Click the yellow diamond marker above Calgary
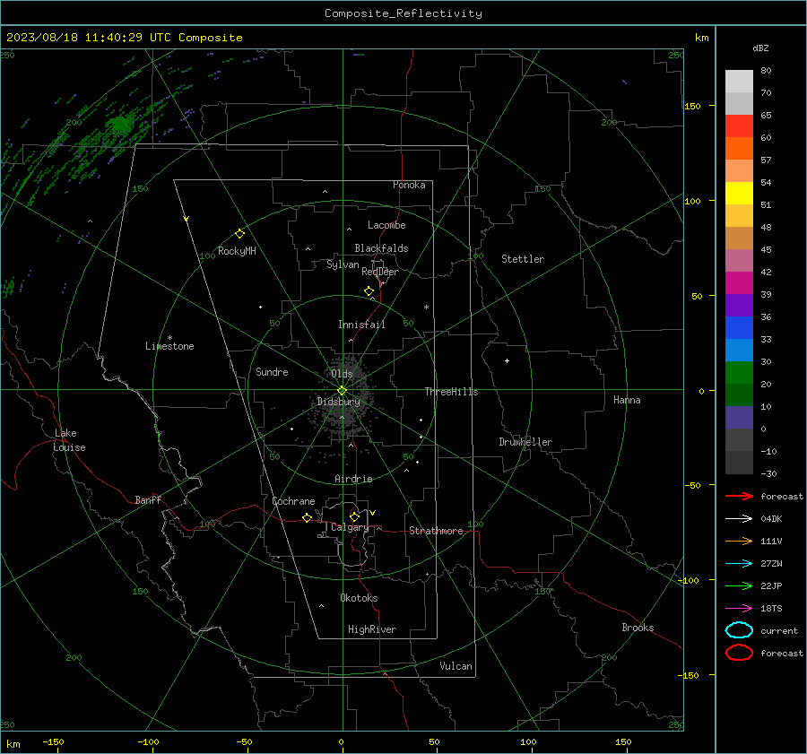The image size is (807, 754). coord(354,516)
